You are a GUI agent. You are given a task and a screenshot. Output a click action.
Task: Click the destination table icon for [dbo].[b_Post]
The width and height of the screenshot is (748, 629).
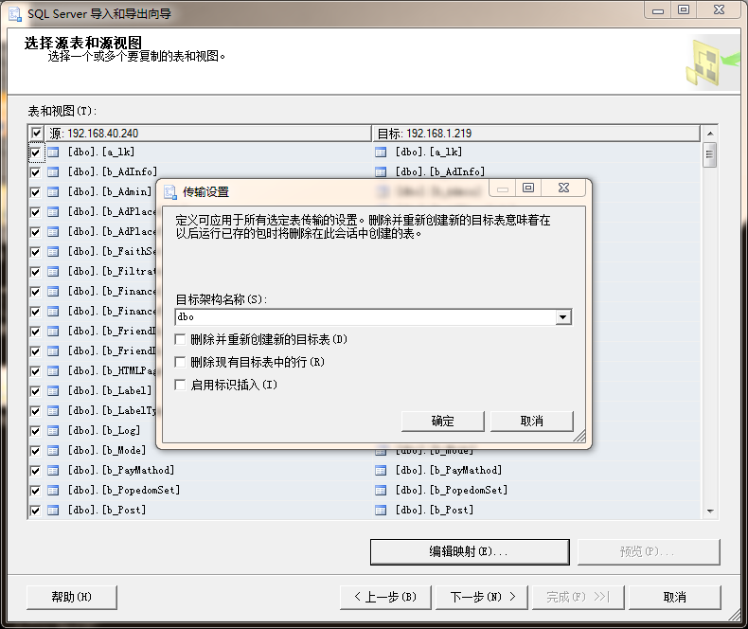381,511
